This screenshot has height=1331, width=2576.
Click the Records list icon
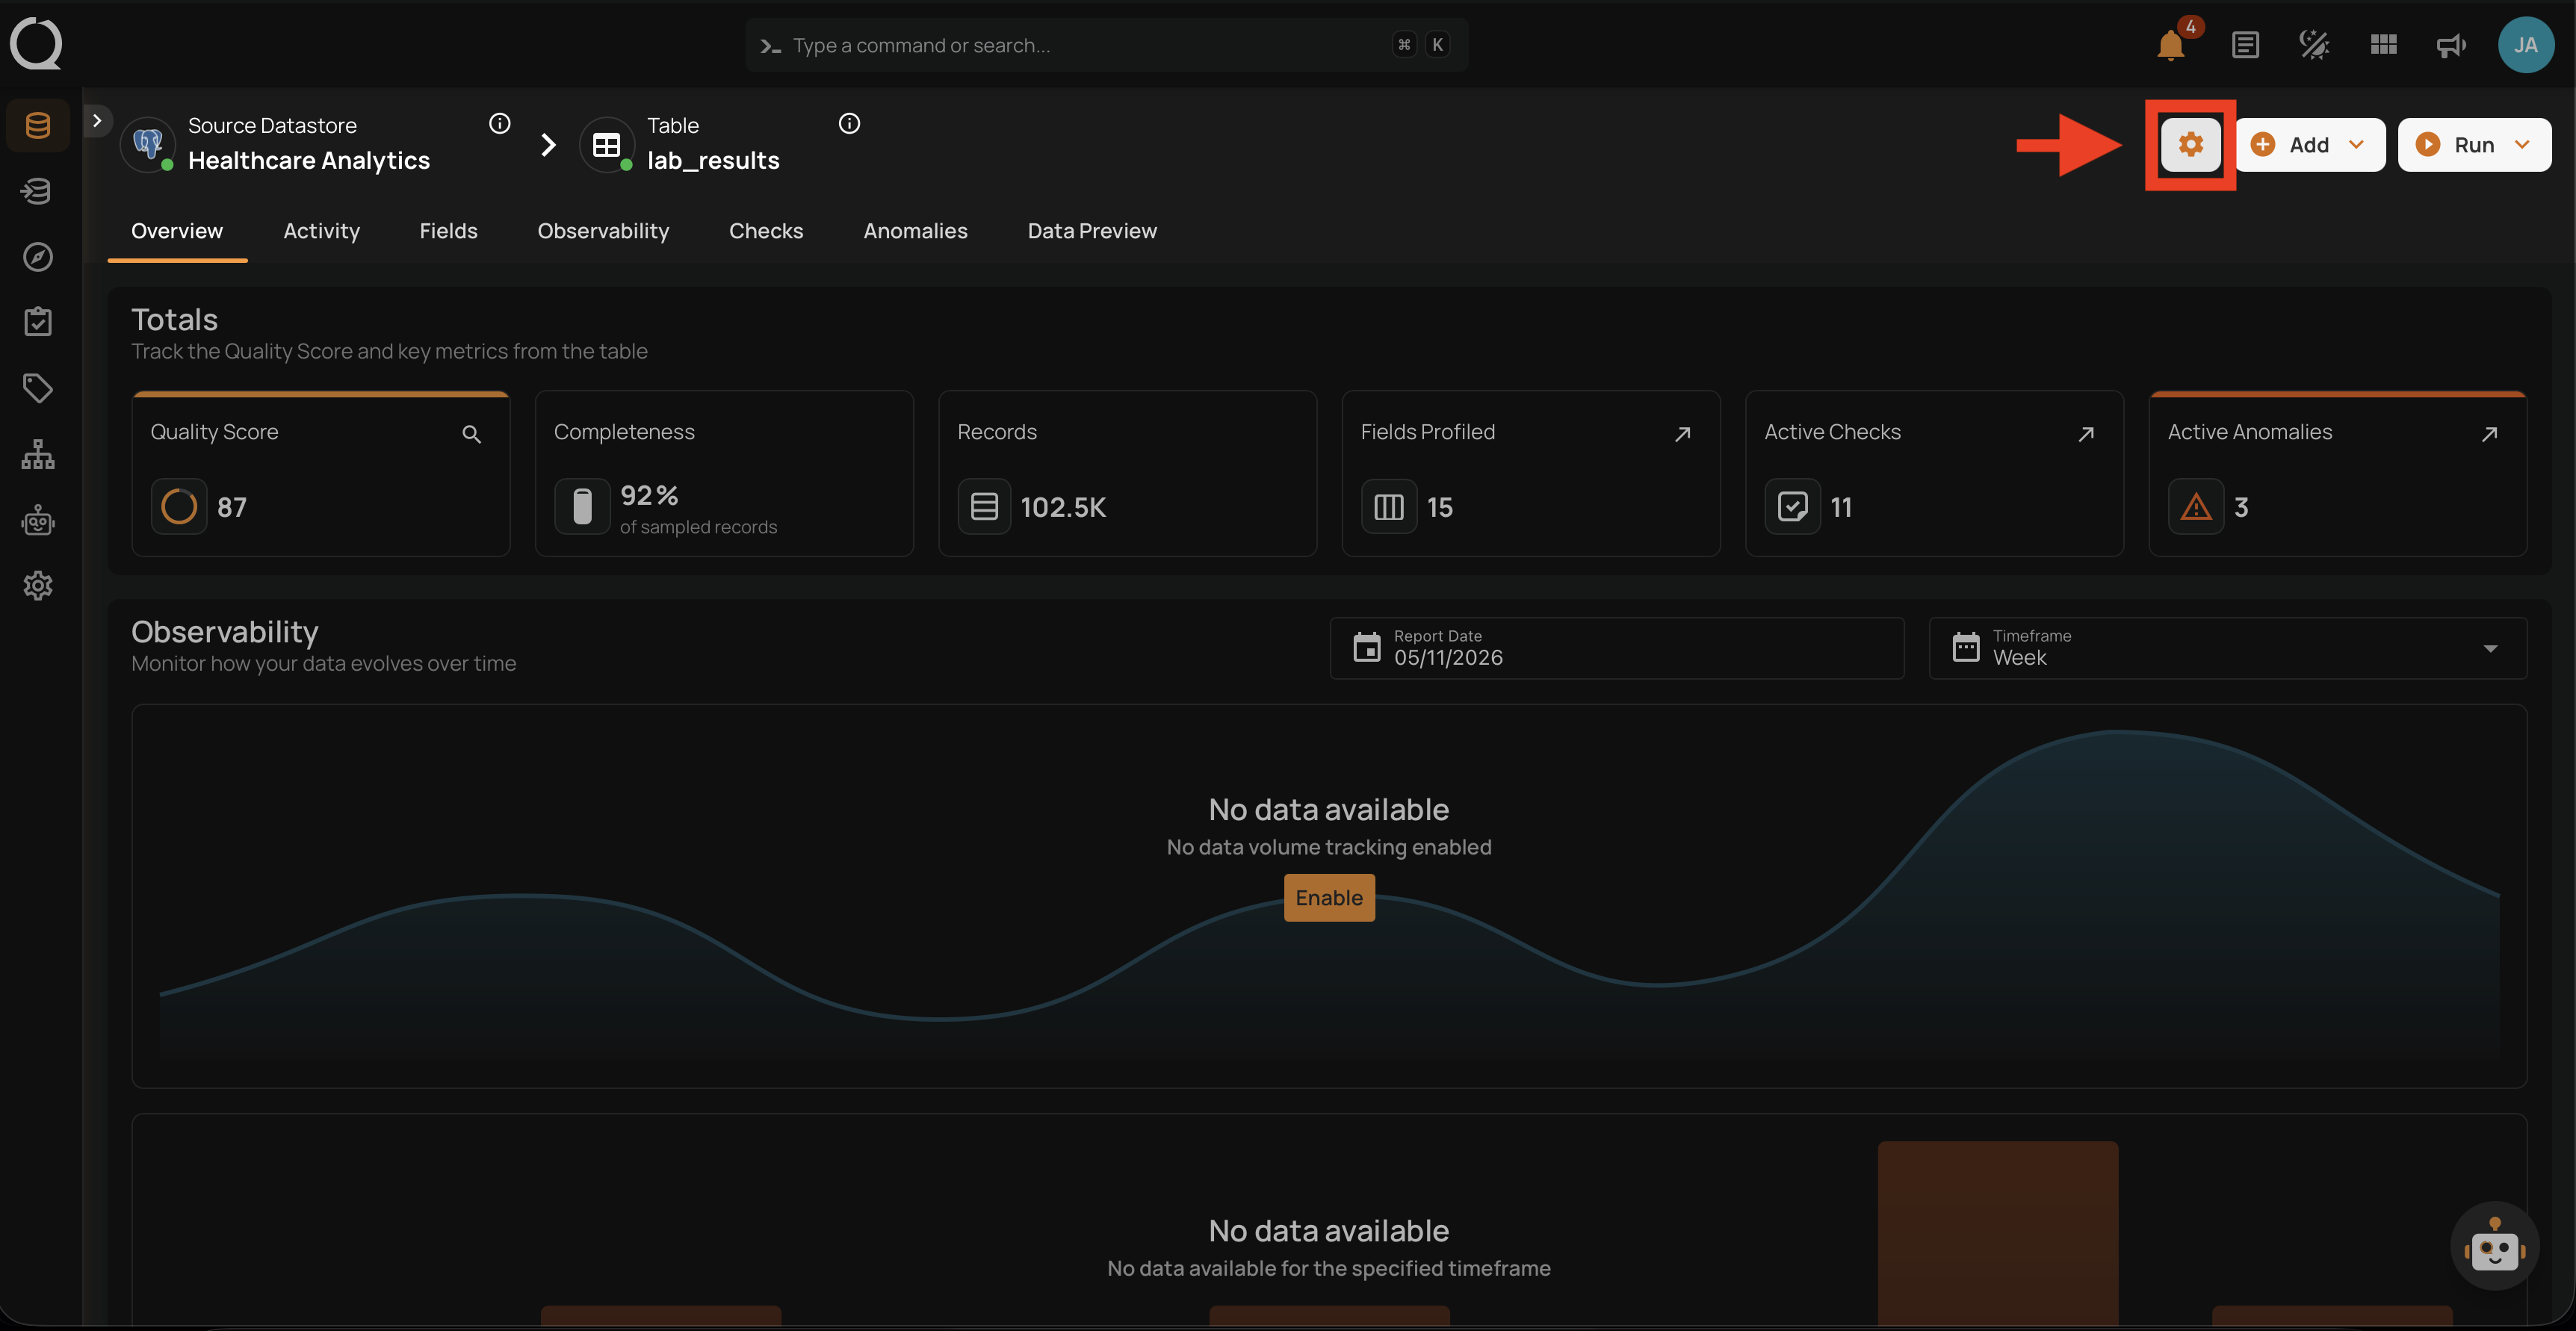[x=984, y=507]
